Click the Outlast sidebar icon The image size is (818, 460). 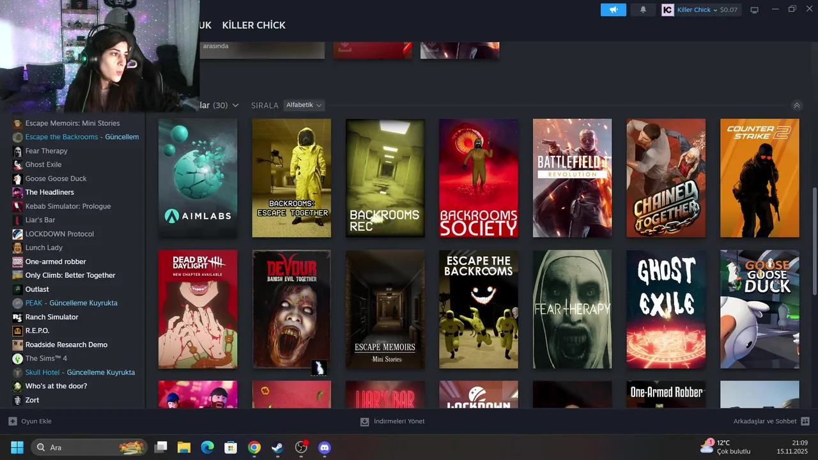pos(18,289)
